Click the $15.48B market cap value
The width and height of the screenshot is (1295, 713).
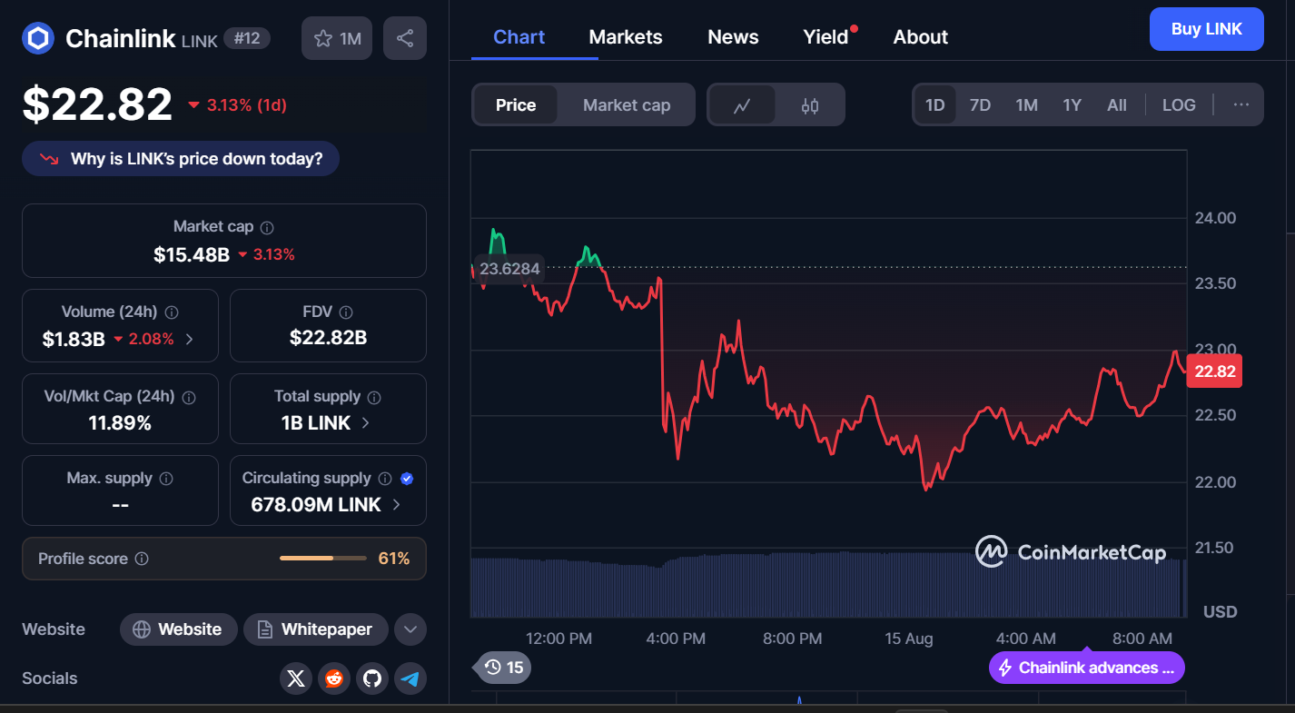pyautogui.click(x=192, y=254)
